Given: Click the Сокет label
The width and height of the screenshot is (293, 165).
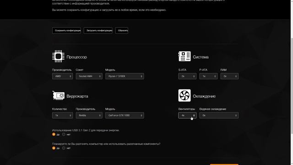Looking at the screenshot, I should point(79,70).
